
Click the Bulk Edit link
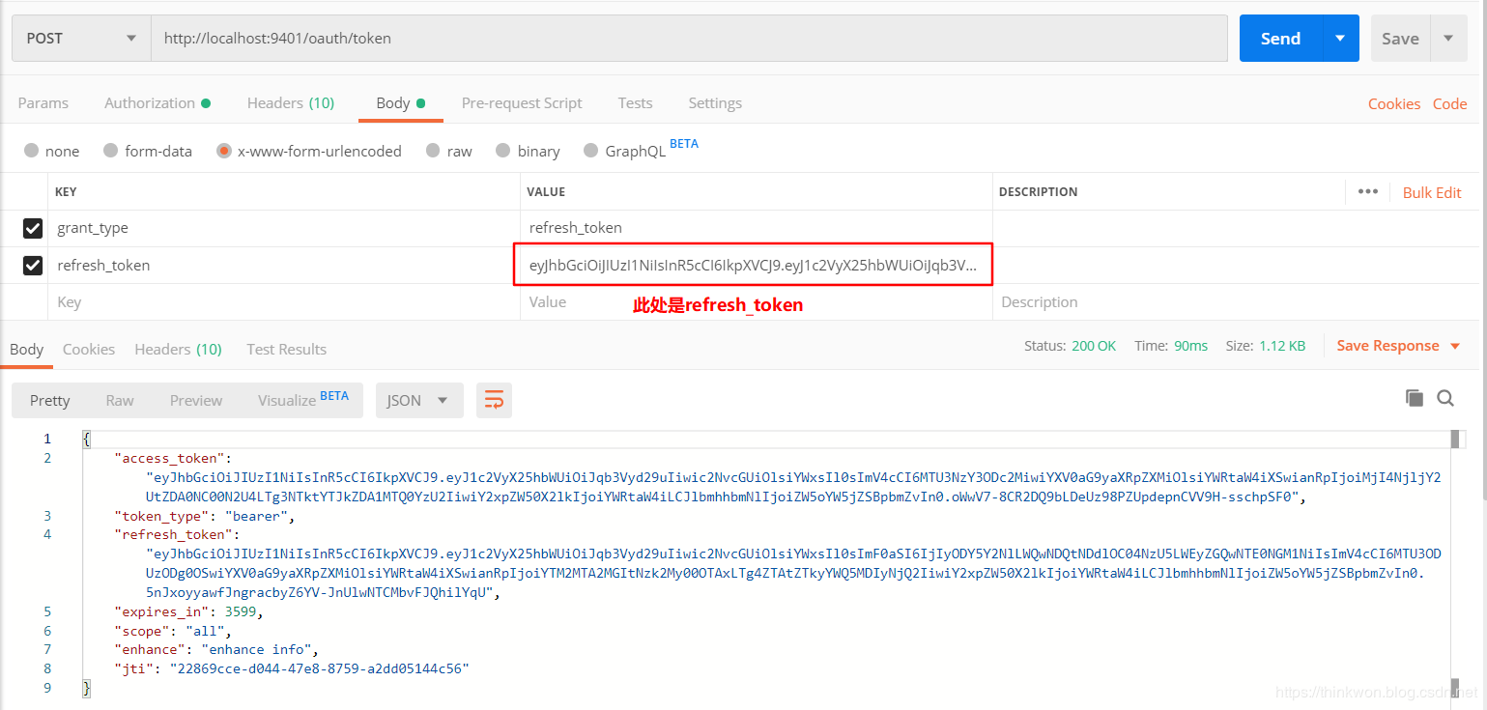[x=1432, y=192]
